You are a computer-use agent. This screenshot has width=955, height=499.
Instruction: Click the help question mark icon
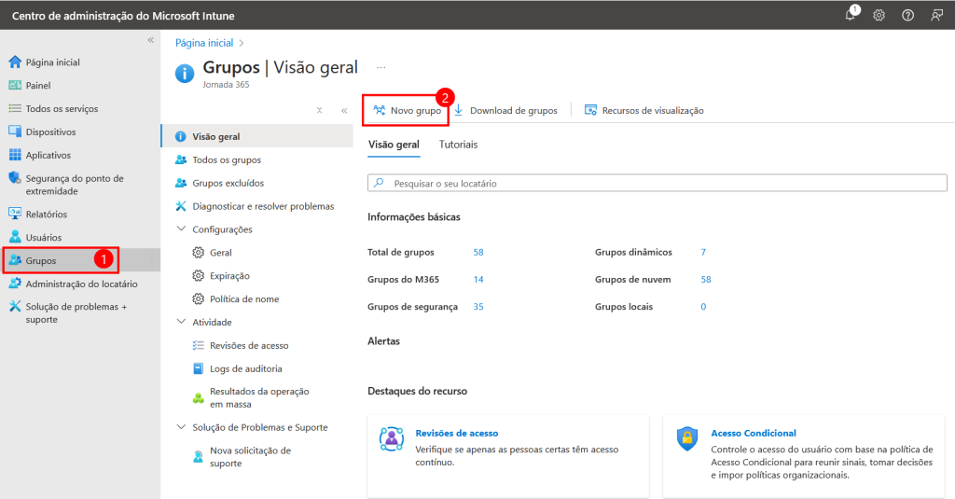click(907, 15)
